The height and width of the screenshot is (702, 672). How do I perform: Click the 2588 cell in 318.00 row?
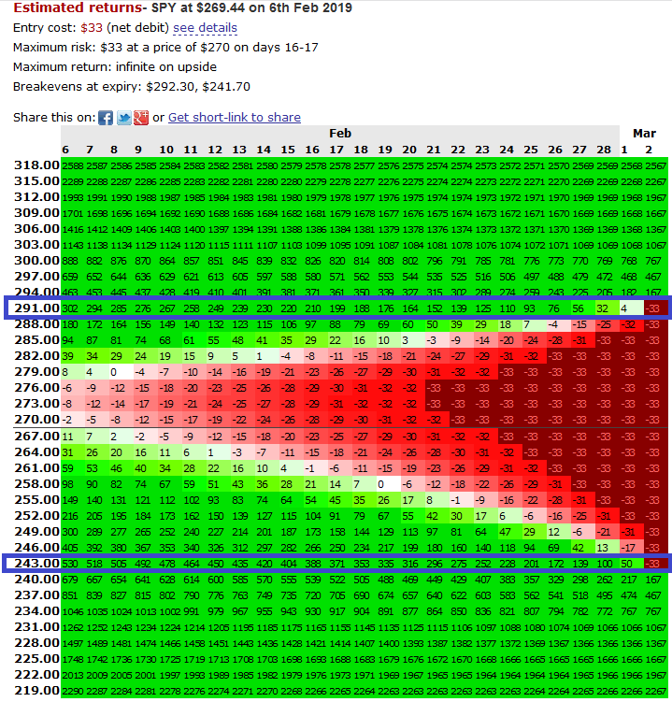point(73,165)
